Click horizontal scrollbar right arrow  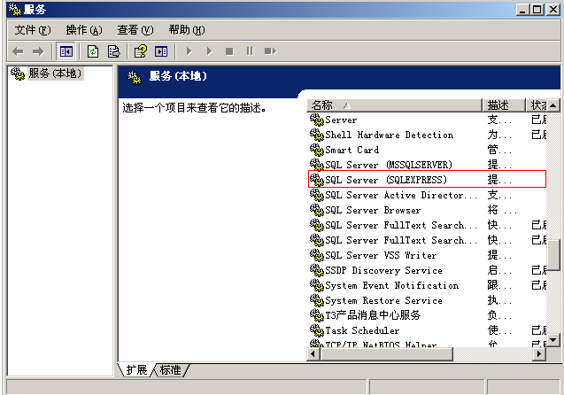coord(539,354)
